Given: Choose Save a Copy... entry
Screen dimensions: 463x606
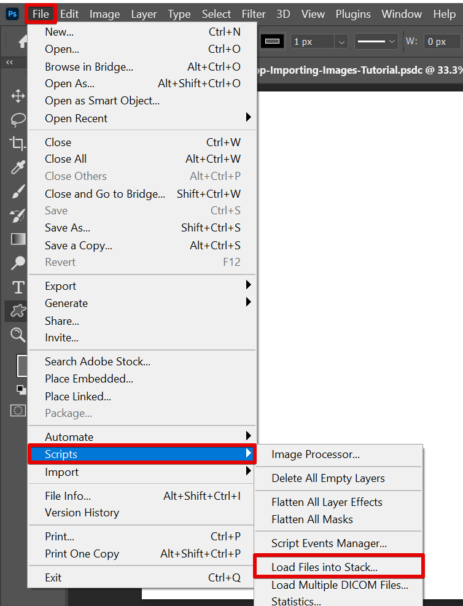Looking at the screenshot, I should click(x=142, y=246).
